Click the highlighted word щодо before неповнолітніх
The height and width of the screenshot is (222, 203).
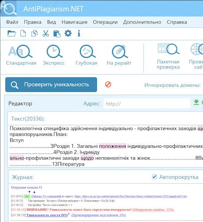coord(87,158)
